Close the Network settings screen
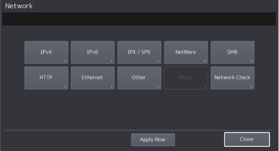The height and width of the screenshot is (151, 279). [247, 139]
